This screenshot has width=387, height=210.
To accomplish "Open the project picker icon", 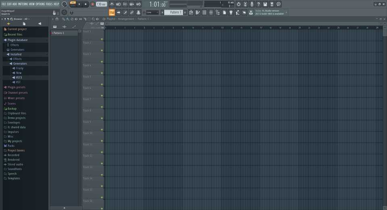I will coord(225,13).
